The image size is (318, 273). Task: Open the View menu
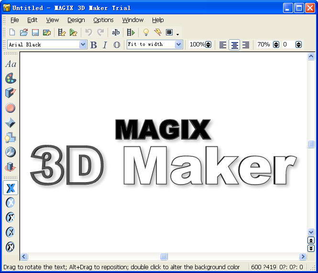point(52,20)
